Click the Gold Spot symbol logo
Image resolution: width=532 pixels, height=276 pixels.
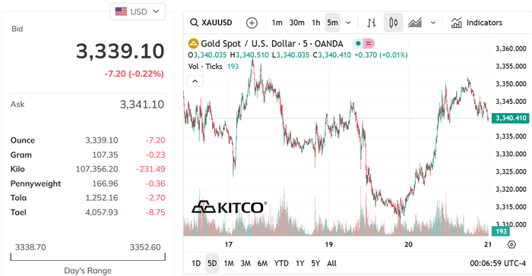[193, 44]
